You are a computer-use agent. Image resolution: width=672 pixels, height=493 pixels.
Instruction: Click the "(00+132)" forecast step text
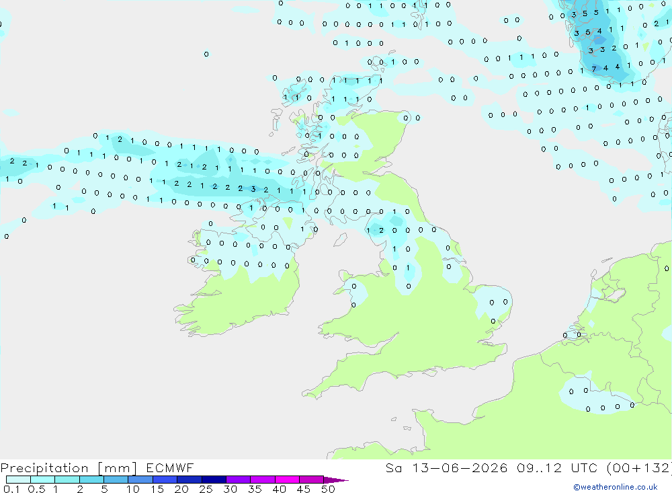(639, 467)
